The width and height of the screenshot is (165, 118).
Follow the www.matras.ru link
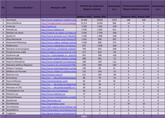(x=53, y=30)
